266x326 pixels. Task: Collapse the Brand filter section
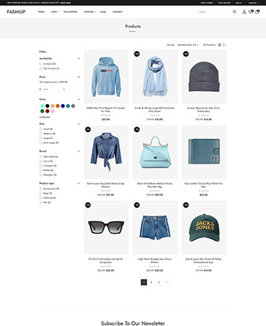(x=79, y=151)
